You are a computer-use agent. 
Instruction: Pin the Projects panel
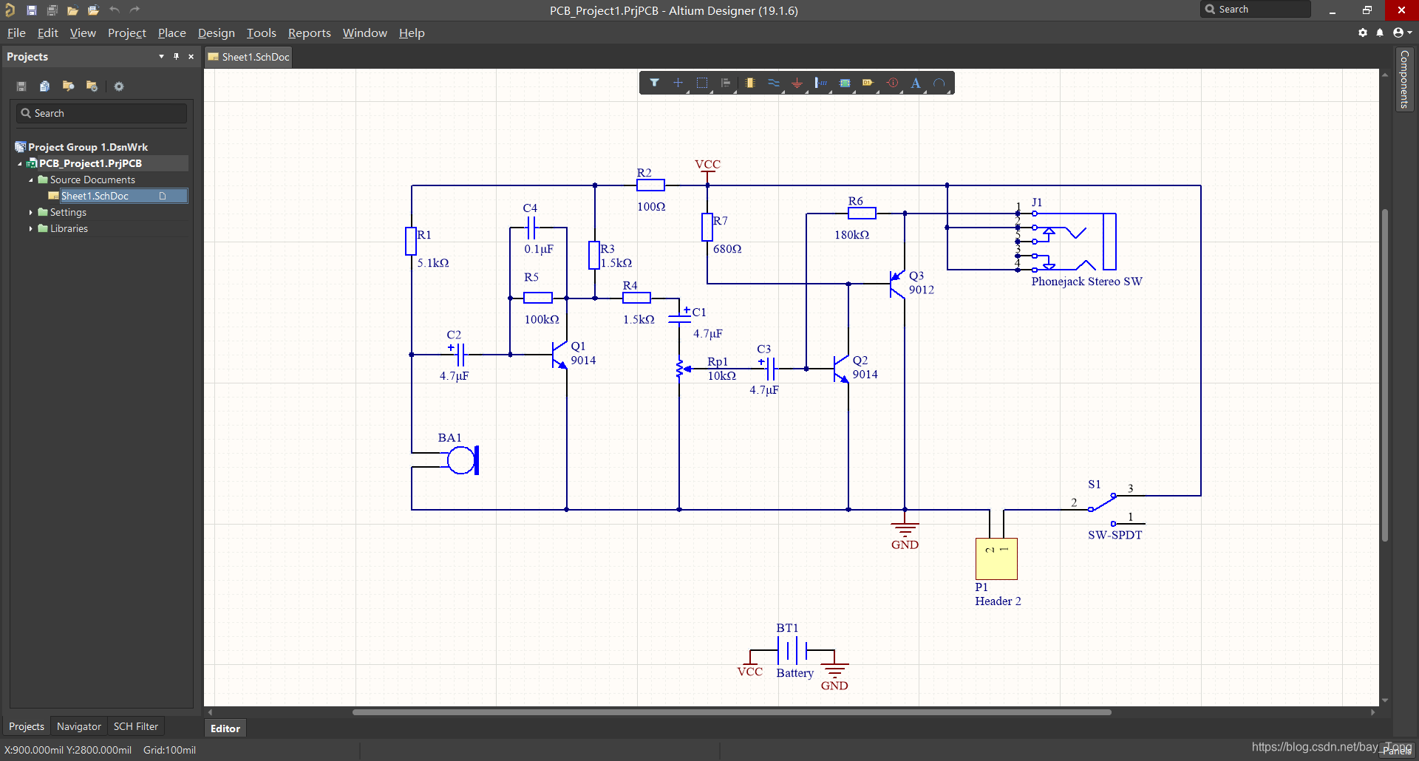tap(176, 56)
